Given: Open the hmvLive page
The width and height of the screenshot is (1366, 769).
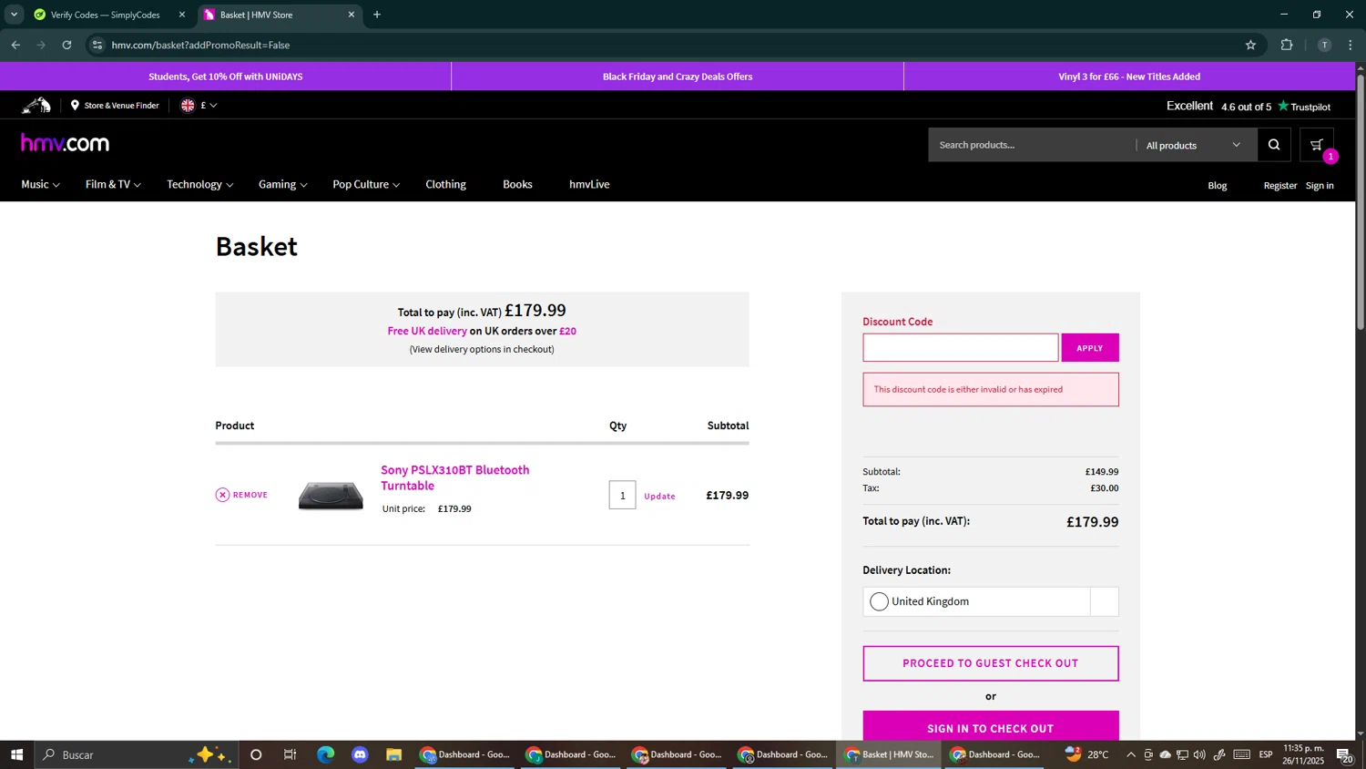Looking at the screenshot, I should click(589, 184).
